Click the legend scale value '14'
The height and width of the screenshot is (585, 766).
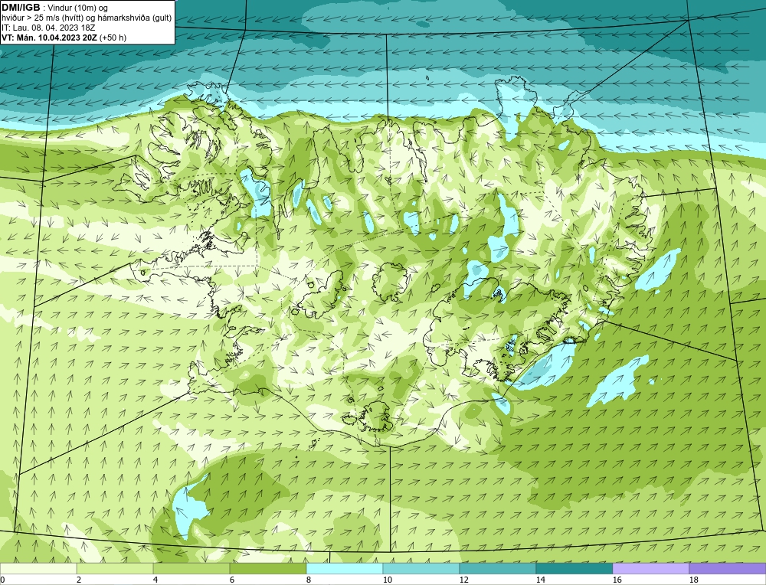pos(540,580)
